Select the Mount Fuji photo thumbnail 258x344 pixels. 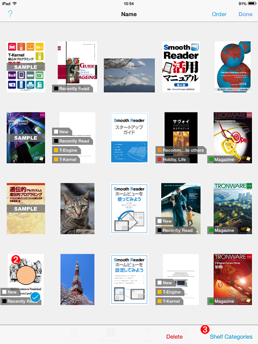click(129, 75)
